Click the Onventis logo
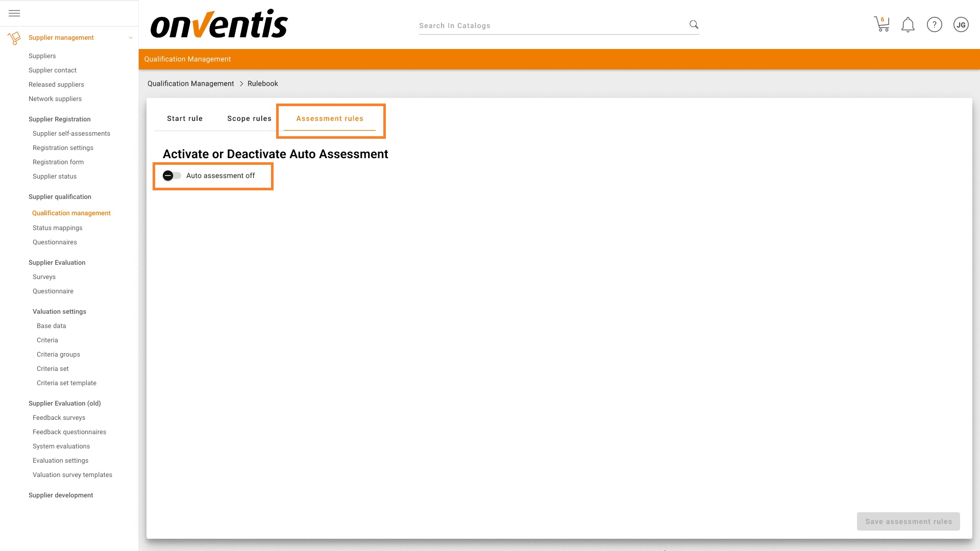Screen dimensions: 980x551 219,23
